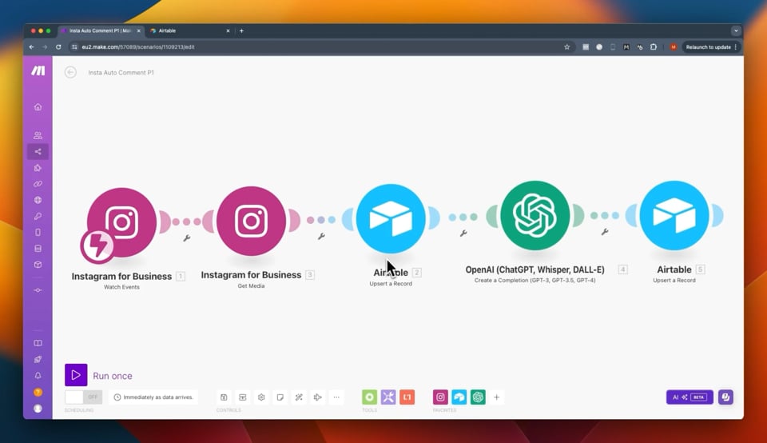
Task: Open purple Tools wrench-cross icon
Action: click(x=388, y=397)
